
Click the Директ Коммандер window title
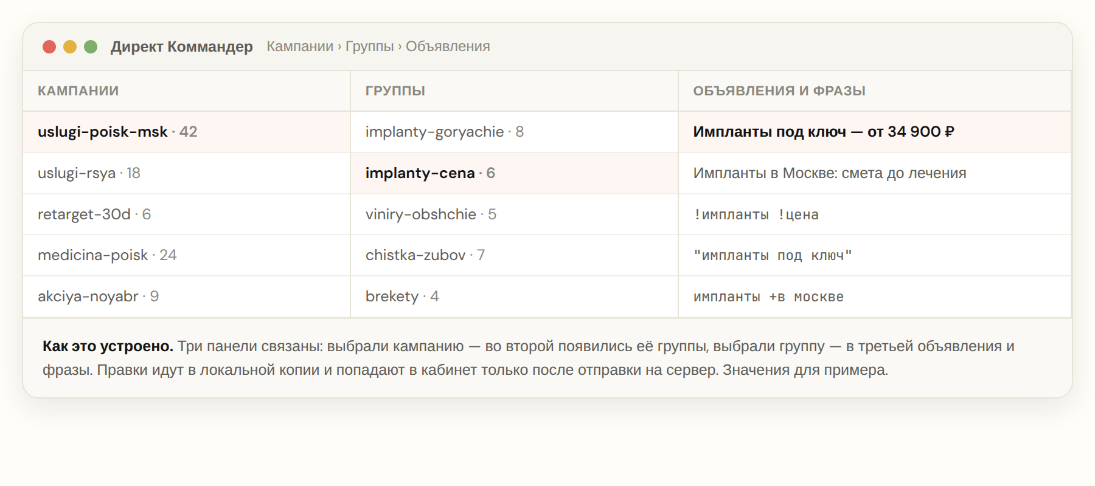point(182,47)
